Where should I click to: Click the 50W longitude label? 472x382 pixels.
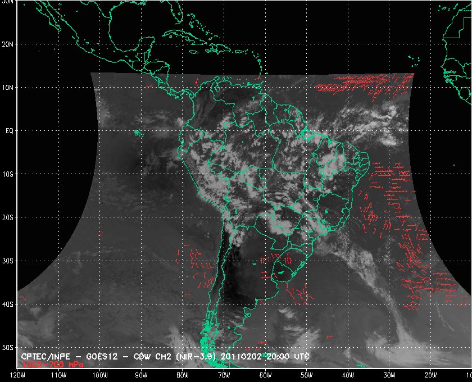coord(306,375)
